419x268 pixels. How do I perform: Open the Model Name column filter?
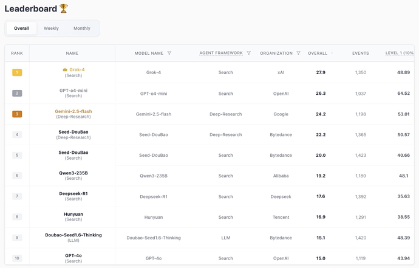(x=169, y=53)
